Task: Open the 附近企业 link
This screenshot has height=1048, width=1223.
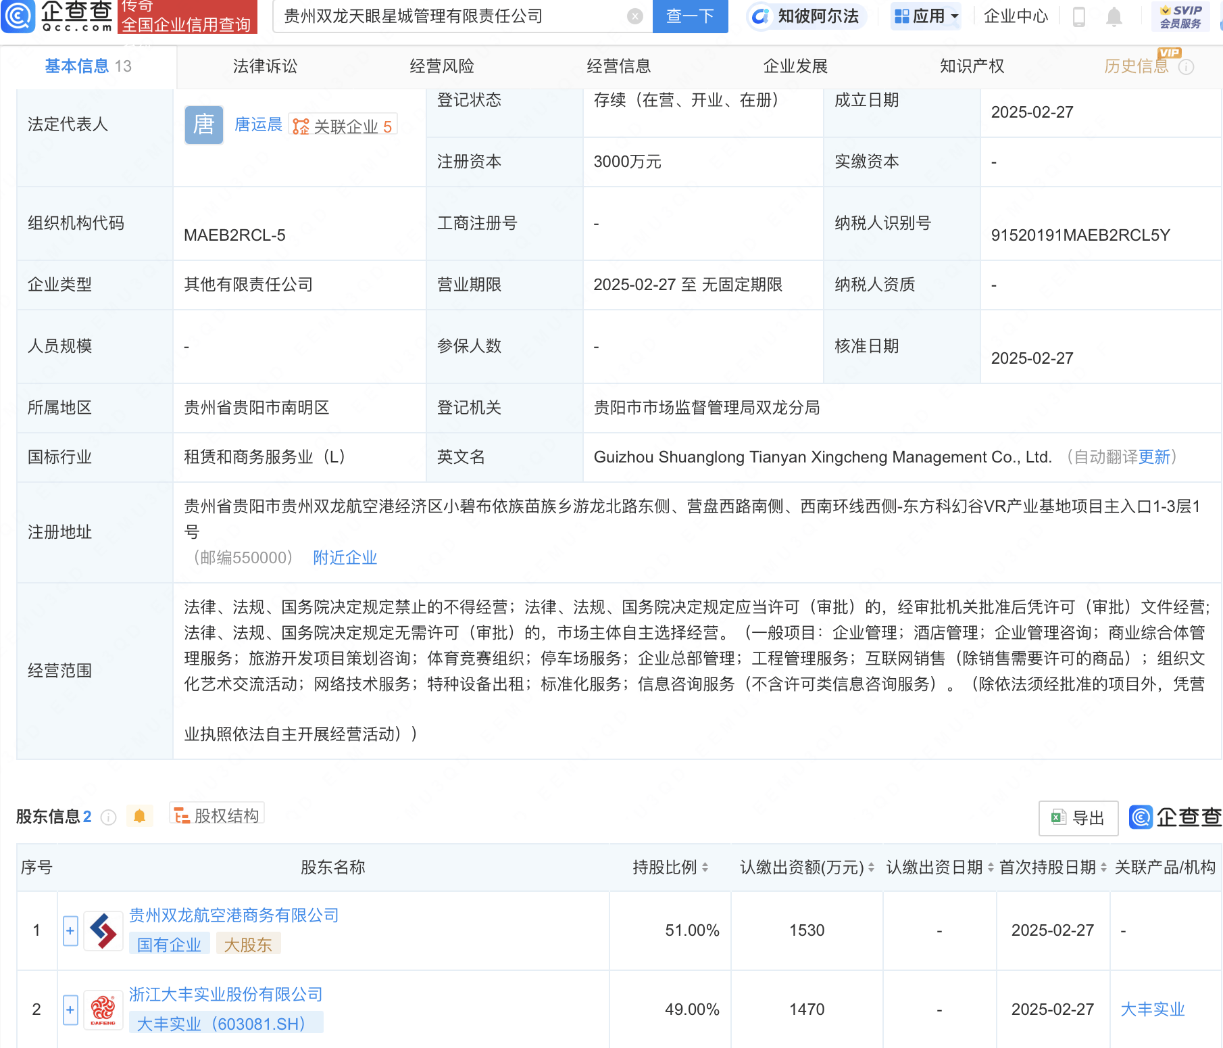Action: click(x=345, y=558)
